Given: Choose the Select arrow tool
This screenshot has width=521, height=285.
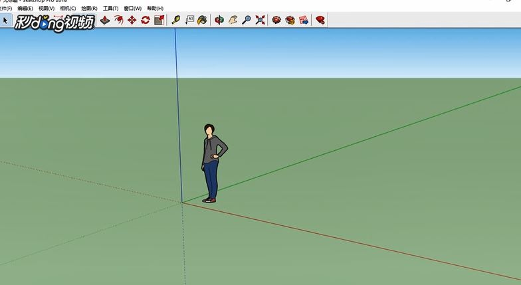Looking at the screenshot, I should [5, 20].
